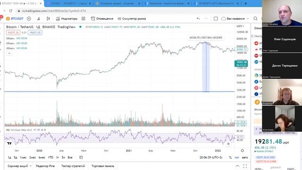
Task: Open the Д timeframe interval selector
Action: tap(39, 19)
